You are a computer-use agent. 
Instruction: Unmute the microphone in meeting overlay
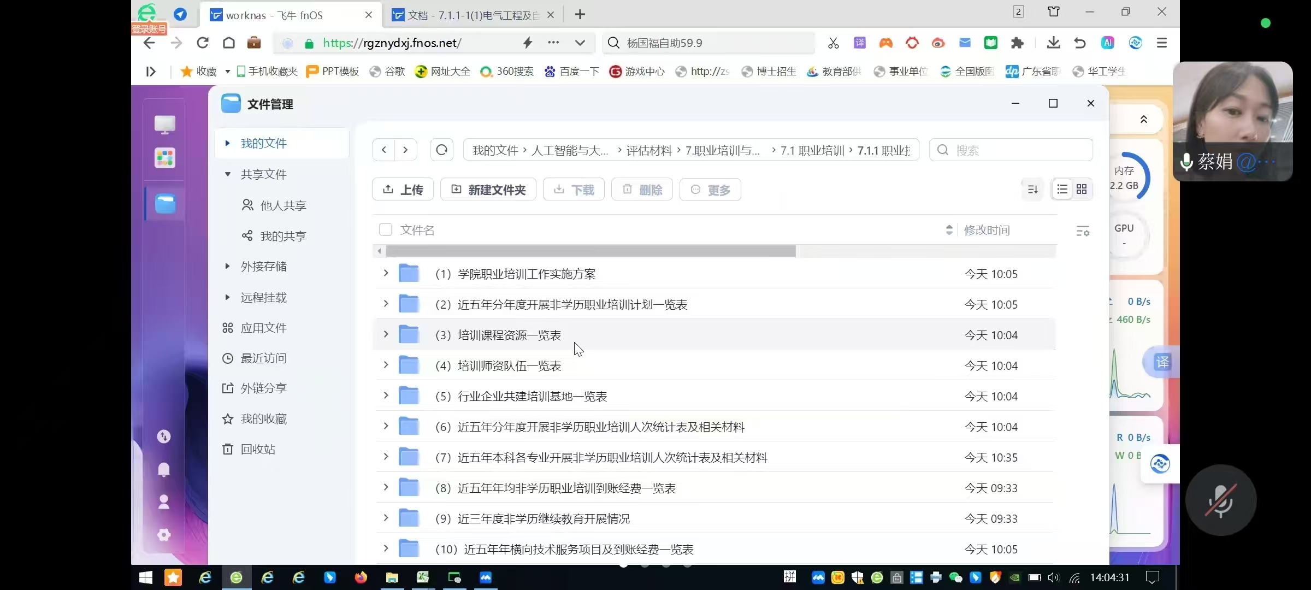(x=1220, y=500)
